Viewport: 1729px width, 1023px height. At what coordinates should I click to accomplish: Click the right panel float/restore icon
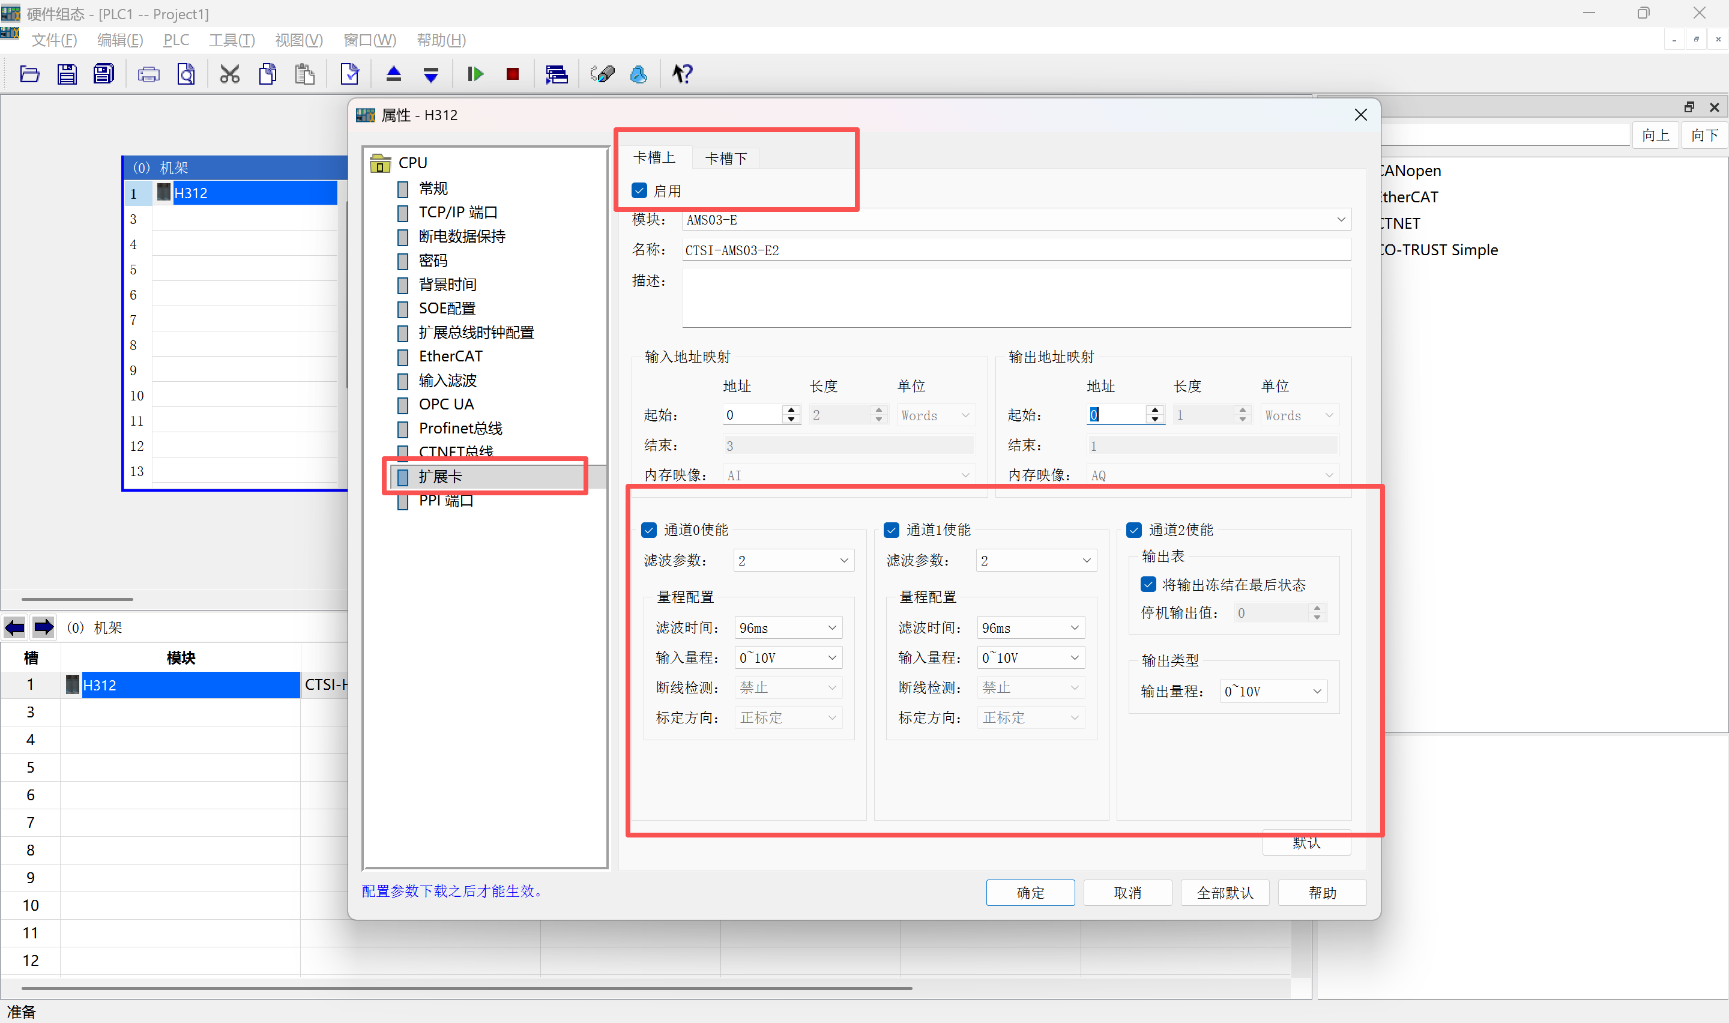[x=1688, y=107]
